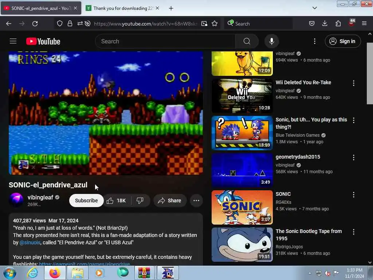Open options for The Sonic Bootleg Tape video
Viewport: 373px width, 280px height.
pos(354,232)
